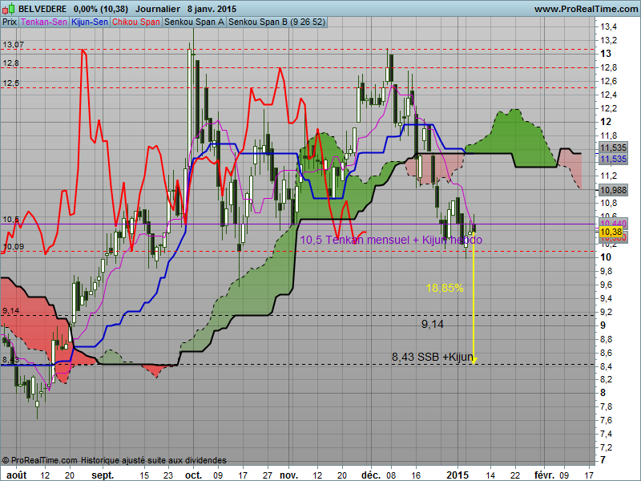The height and width of the screenshot is (481, 641).
Task: Select the 13,4 price axis value
Action: (608, 26)
